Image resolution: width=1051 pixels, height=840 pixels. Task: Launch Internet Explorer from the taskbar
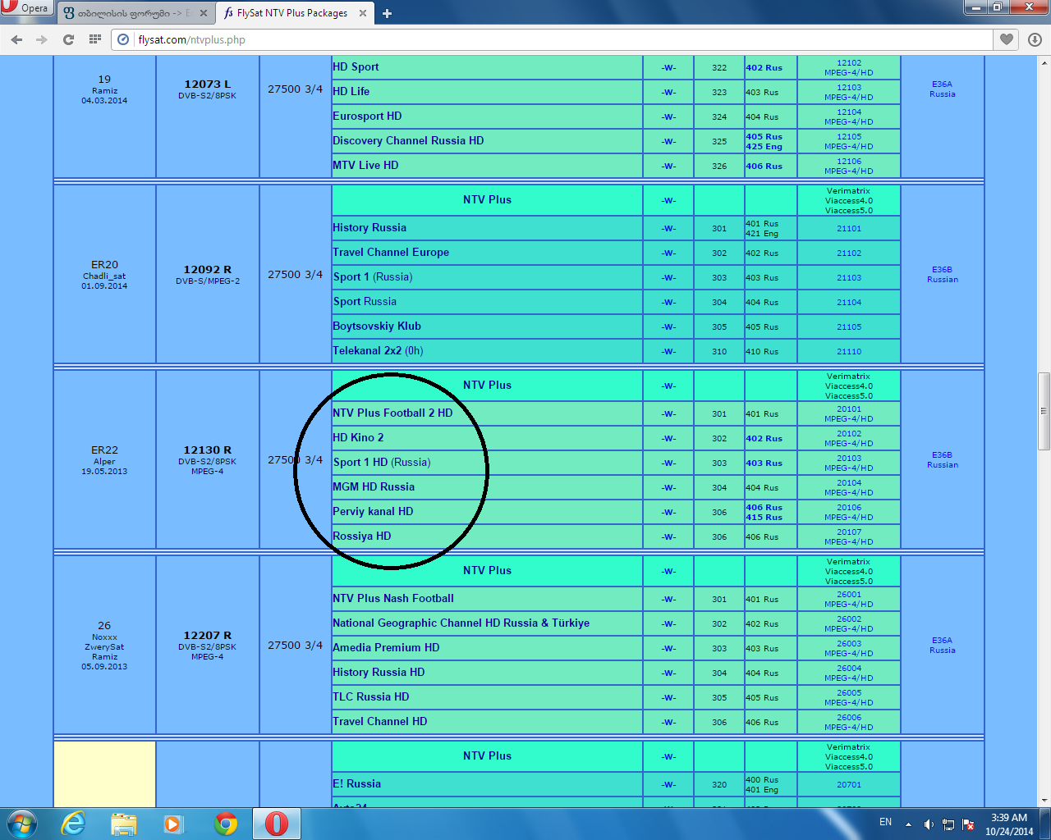[x=74, y=824]
